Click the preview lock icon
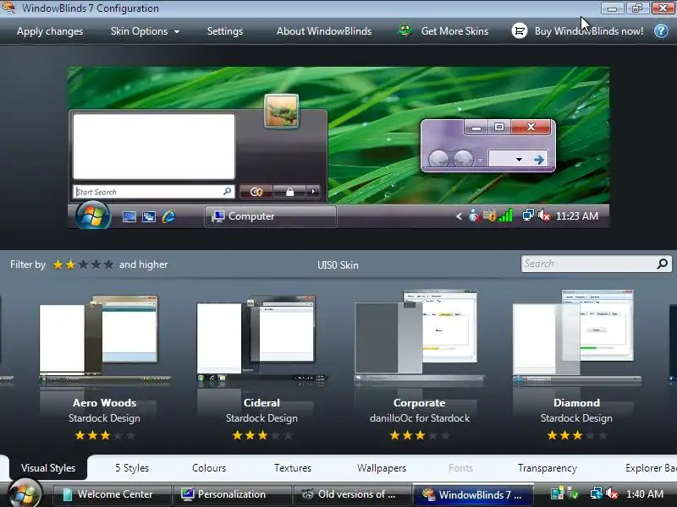The height and width of the screenshot is (507, 677). (289, 192)
